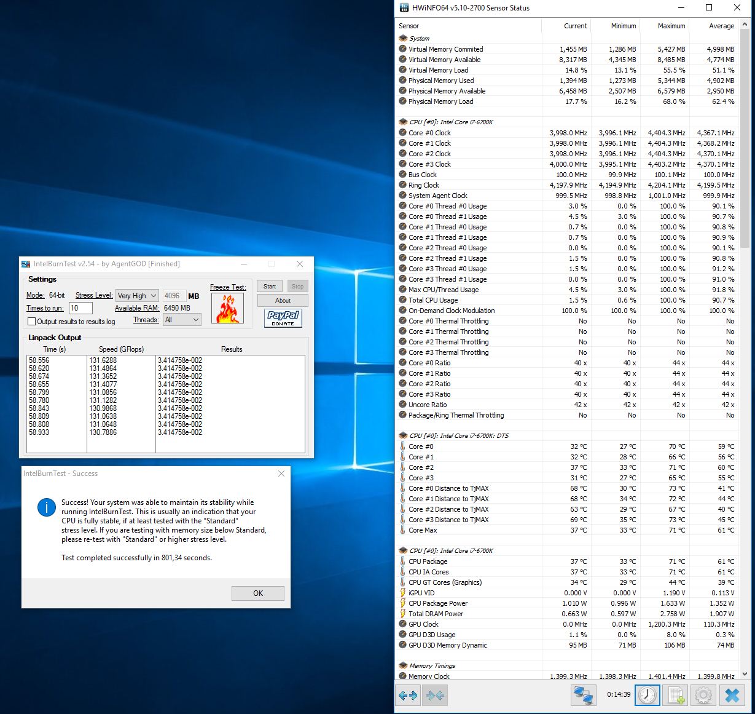This screenshot has width=755, height=714.
Task: Click the flame Freeze Test icon
Action: click(x=227, y=308)
